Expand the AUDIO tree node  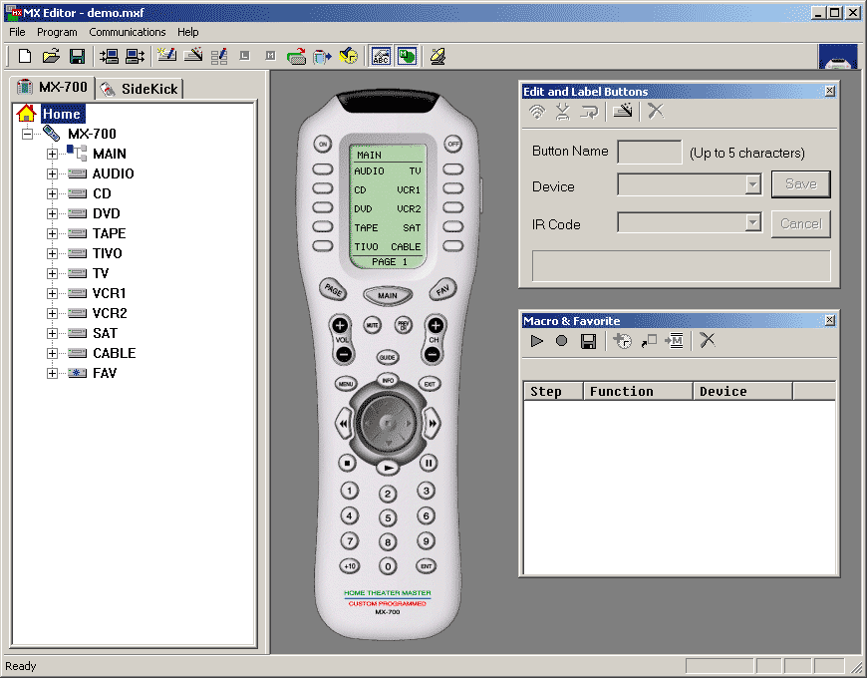pos(52,173)
